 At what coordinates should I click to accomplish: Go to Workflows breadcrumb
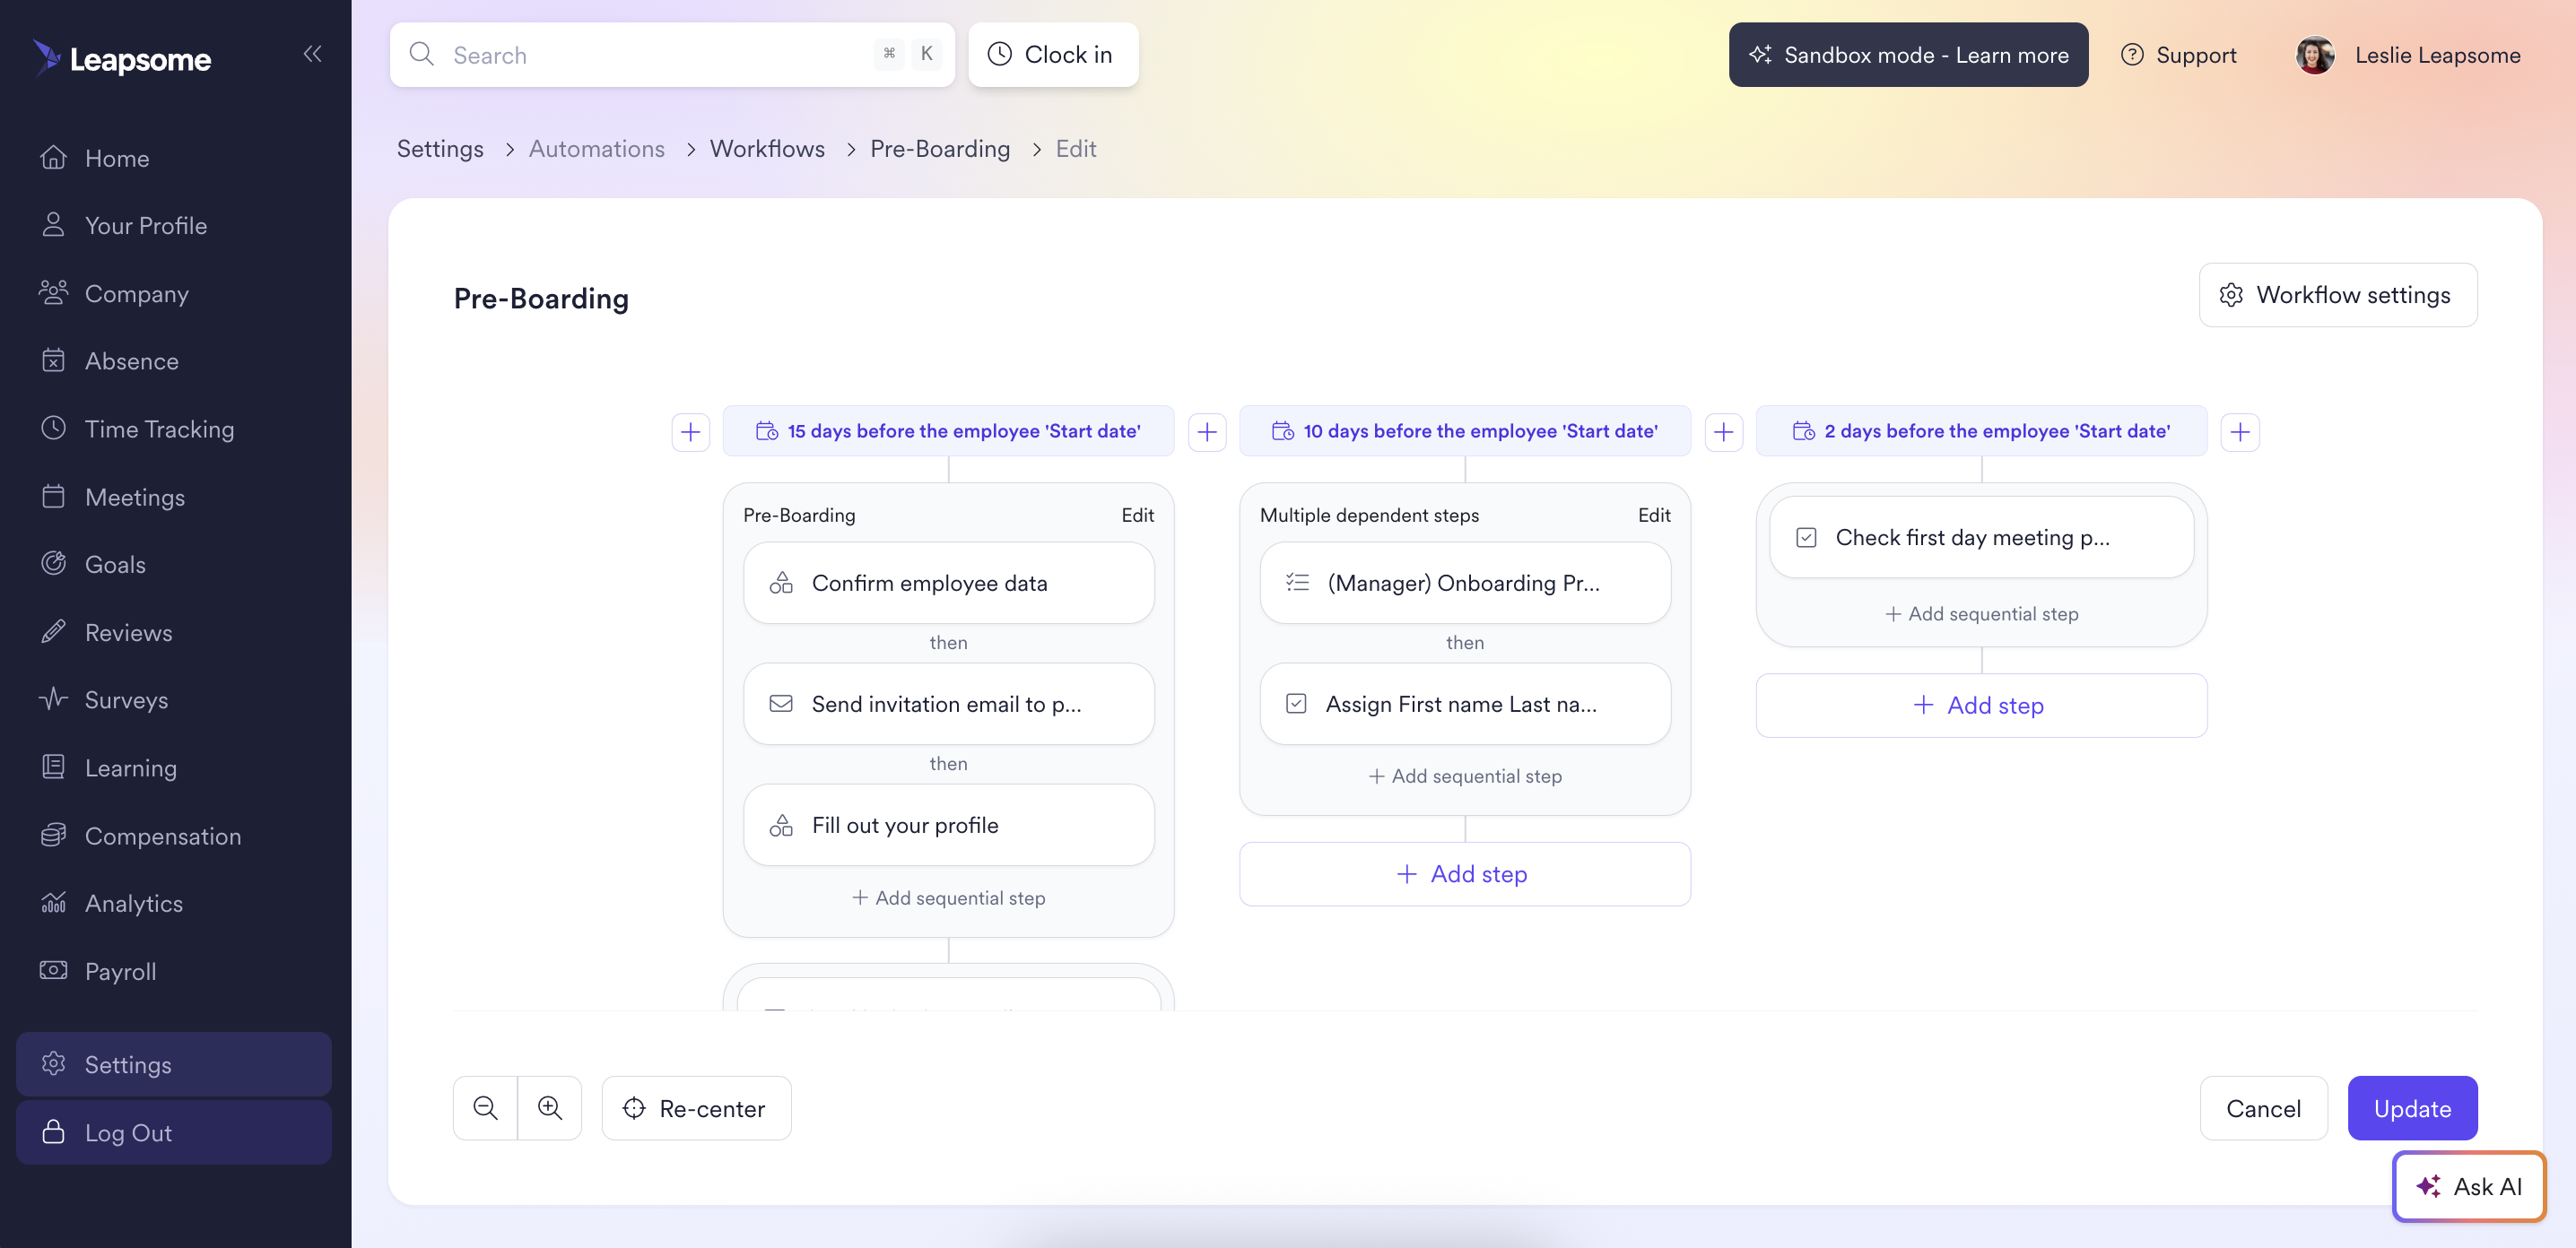click(x=767, y=149)
